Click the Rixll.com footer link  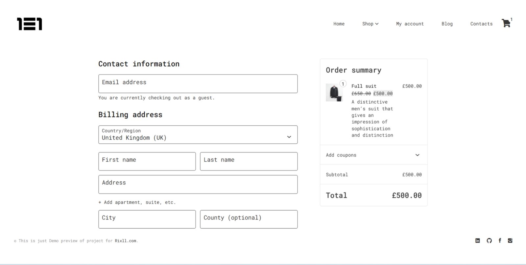tap(125, 241)
